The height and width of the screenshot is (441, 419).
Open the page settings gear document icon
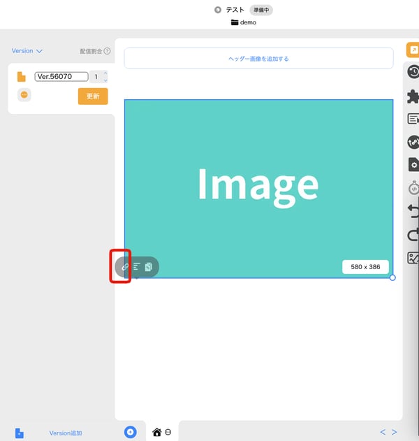pos(413,165)
